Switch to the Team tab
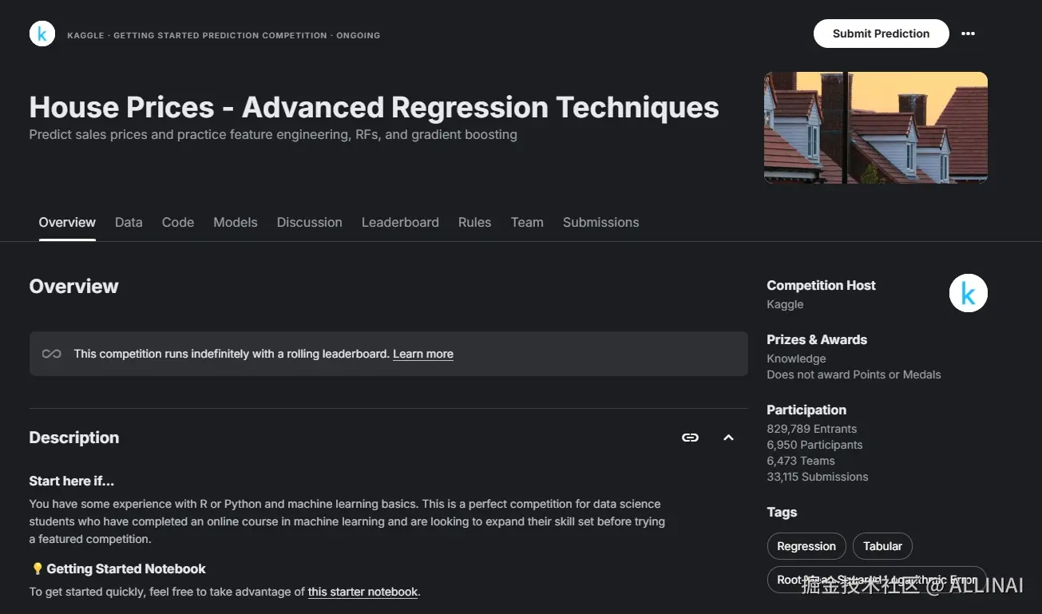The image size is (1042, 614). click(x=527, y=222)
